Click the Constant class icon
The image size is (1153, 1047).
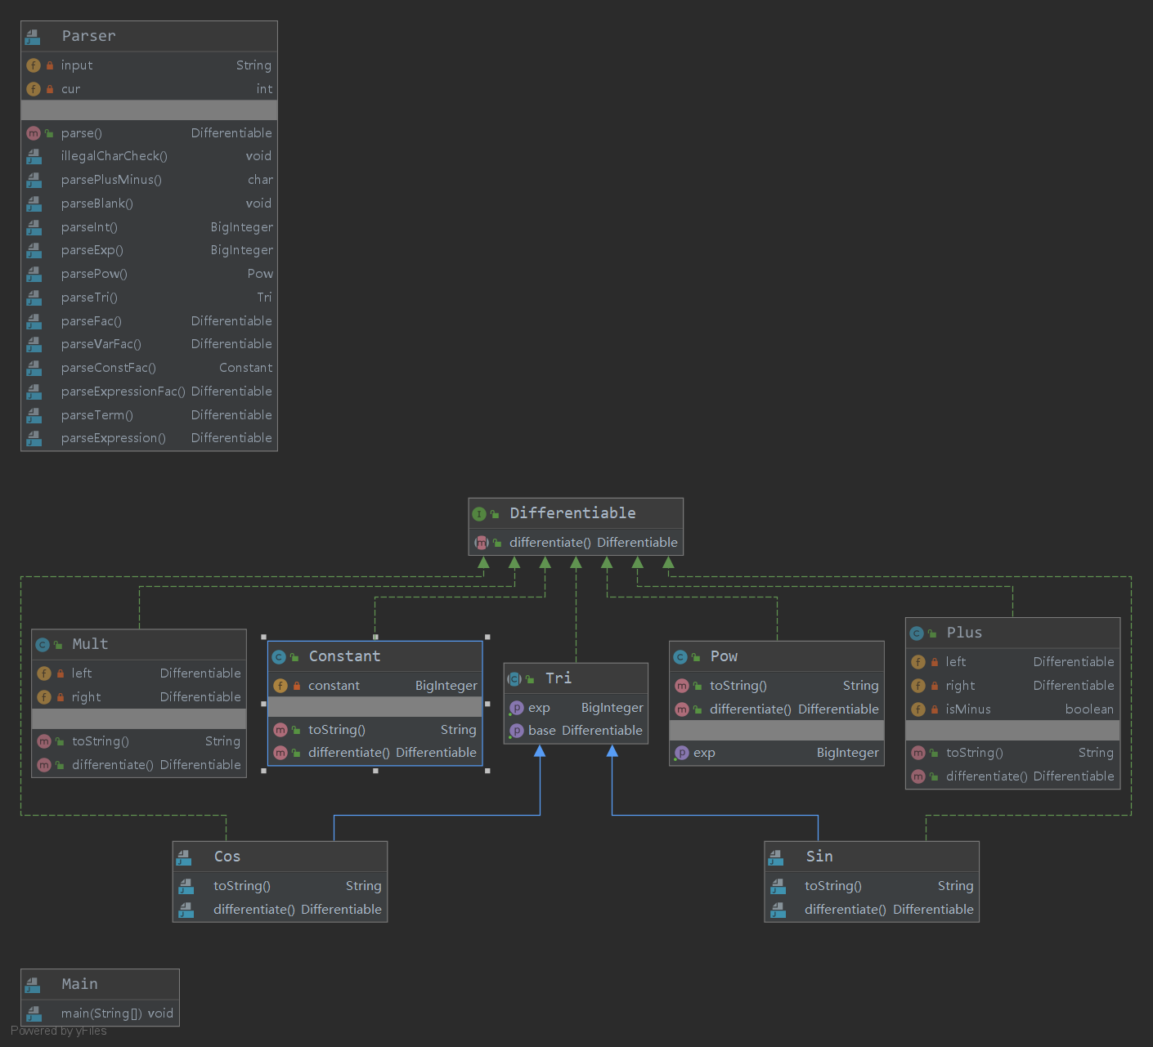point(279,657)
